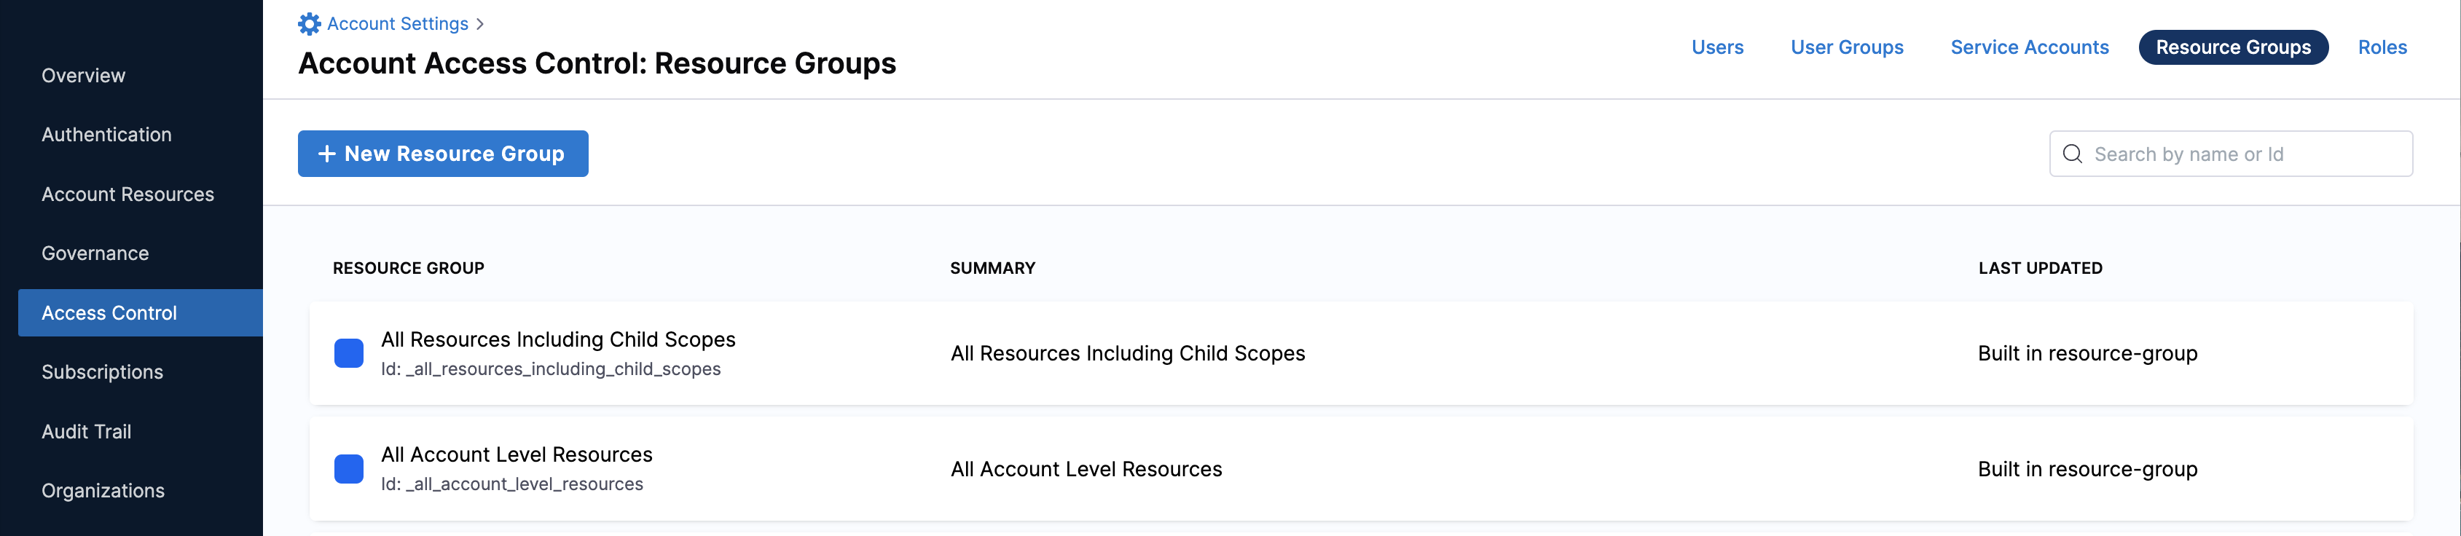
Task: Switch to the User Groups tab
Action: (x=1847, y=48)
